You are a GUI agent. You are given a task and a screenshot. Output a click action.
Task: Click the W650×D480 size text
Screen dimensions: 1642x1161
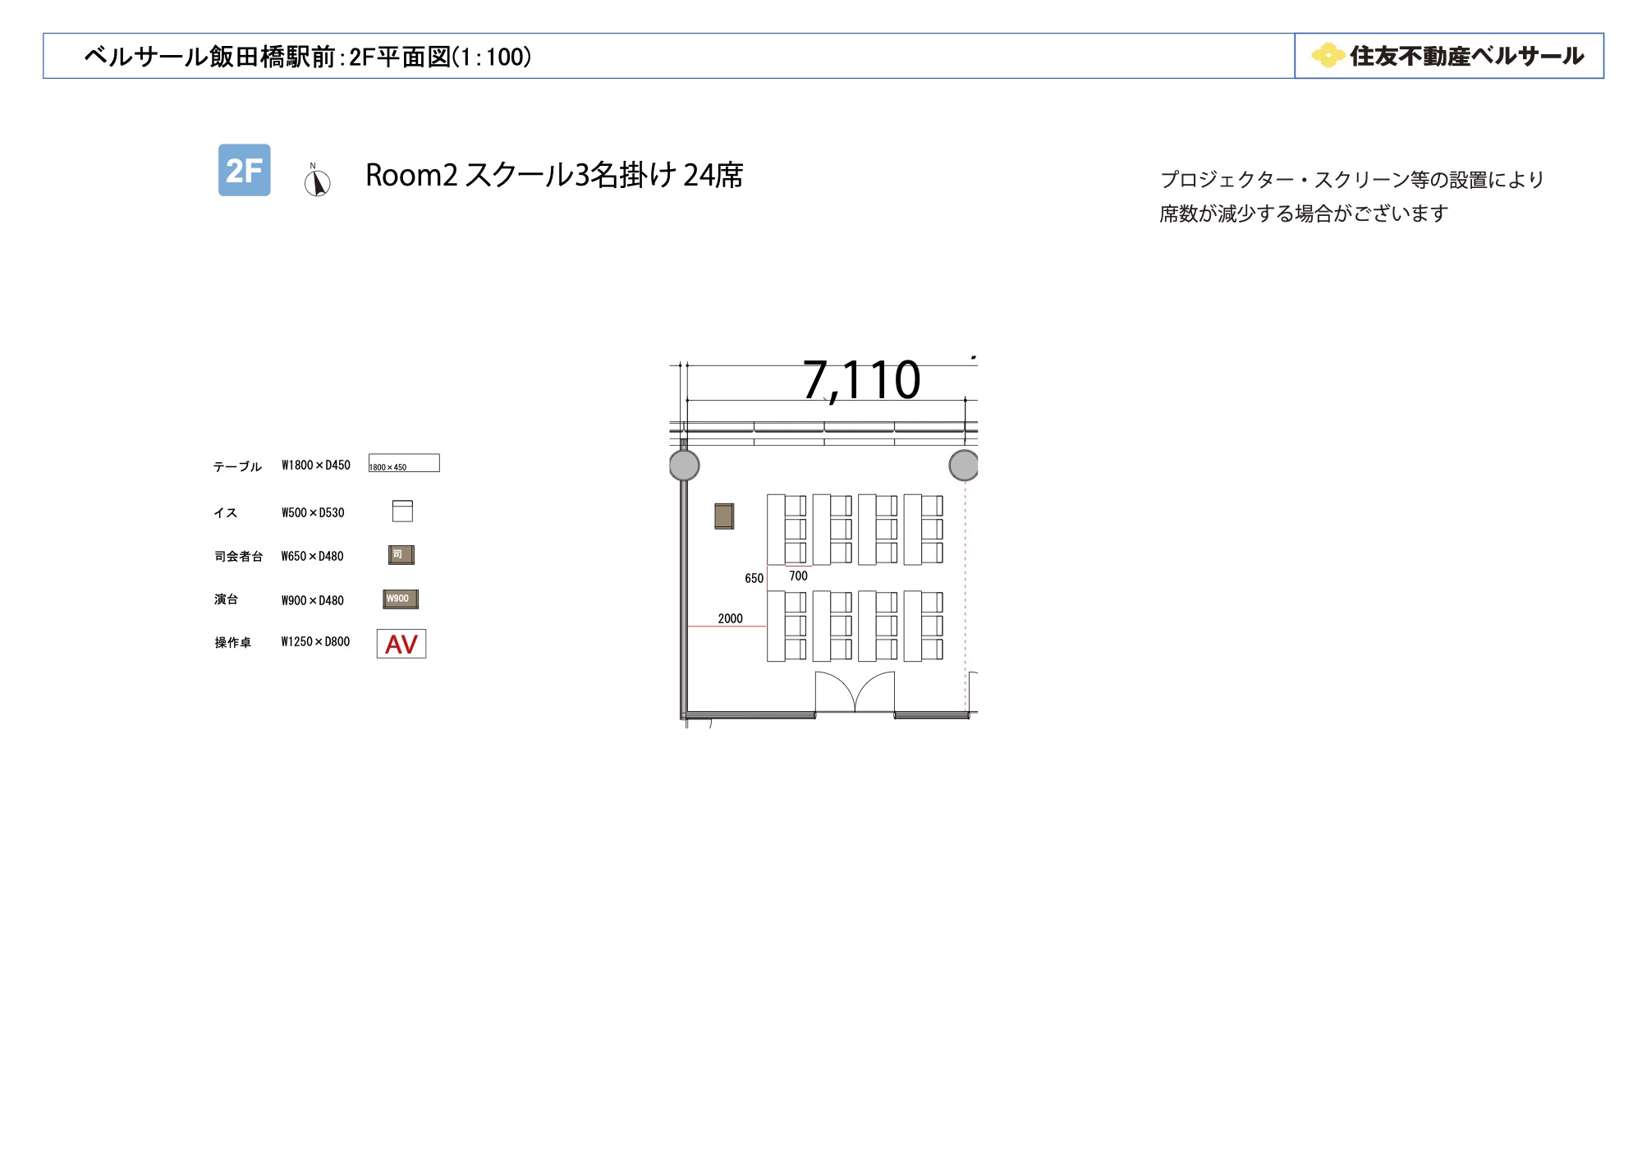click(x=312, y=556)
